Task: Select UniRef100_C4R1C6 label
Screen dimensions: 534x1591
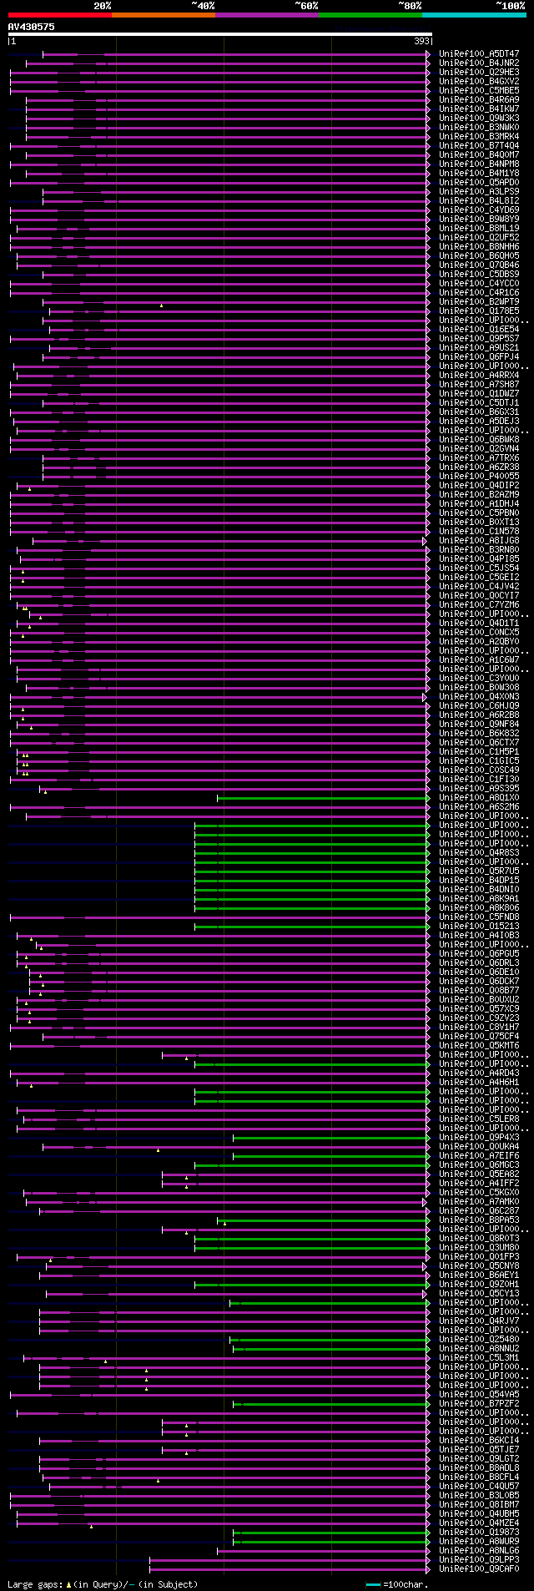Action: (x=479, y=293)
